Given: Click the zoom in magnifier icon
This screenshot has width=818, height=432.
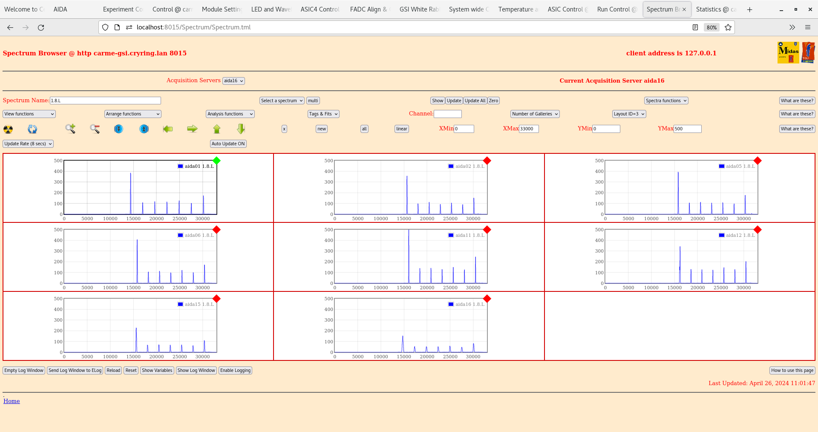Looking at the screenshot, I should pyautogui.click(x=70, y=129).
